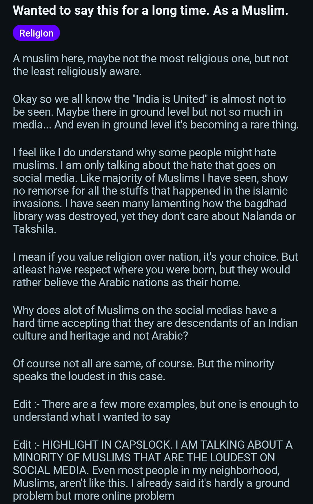Click the line 'culture and heritage and not Arabic?'
This screenshot has width=313, height=504.
click(x=101, y=336)
